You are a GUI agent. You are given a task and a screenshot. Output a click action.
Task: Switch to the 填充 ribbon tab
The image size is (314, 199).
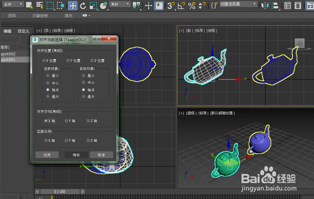click(69, 16)
